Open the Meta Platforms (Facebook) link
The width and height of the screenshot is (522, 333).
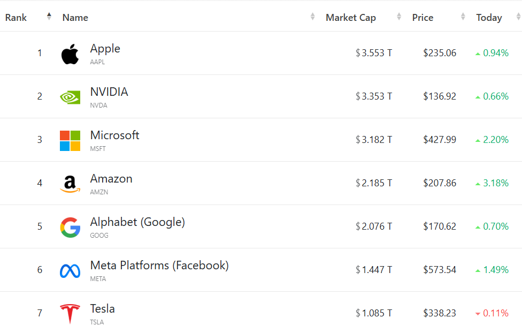(x=159, y=266)
